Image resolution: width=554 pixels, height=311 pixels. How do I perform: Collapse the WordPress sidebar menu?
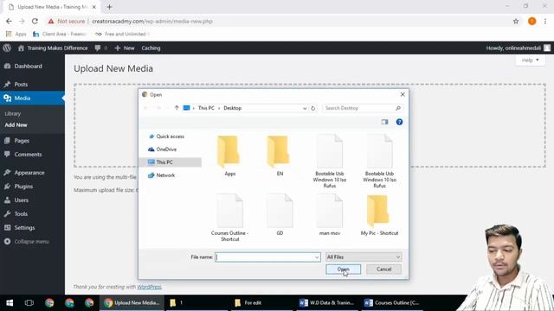tap(27, 242)
